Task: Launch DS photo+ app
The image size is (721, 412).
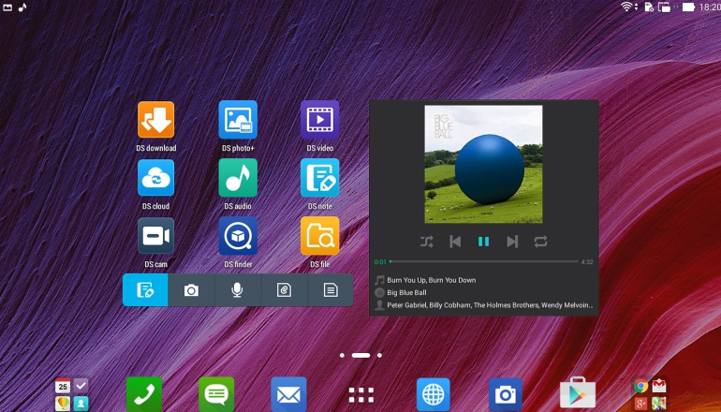Action: tap(238, 120)
